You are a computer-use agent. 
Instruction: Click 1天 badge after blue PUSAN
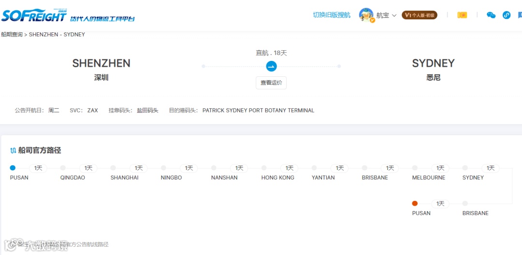pyautogui.click(x=38, y=168)
